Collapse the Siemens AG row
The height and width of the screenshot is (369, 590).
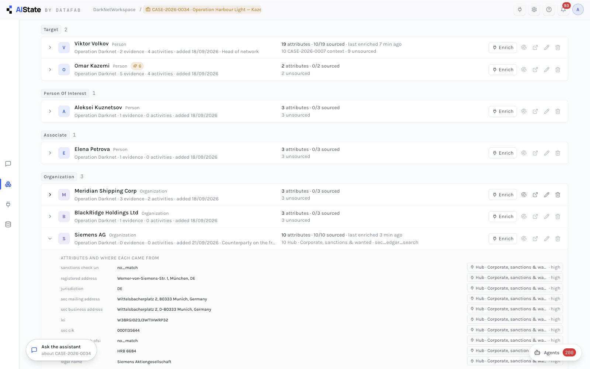coord(50,239)
